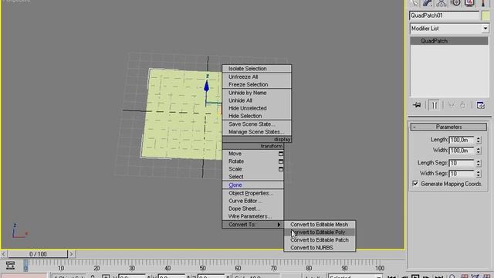Open the Hierarchy command panel tab
The width and height of the screenshot is (494, 278).
coord(442,3)
